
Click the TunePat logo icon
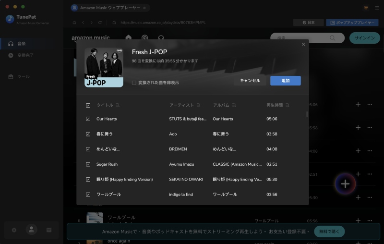(10, 19)
